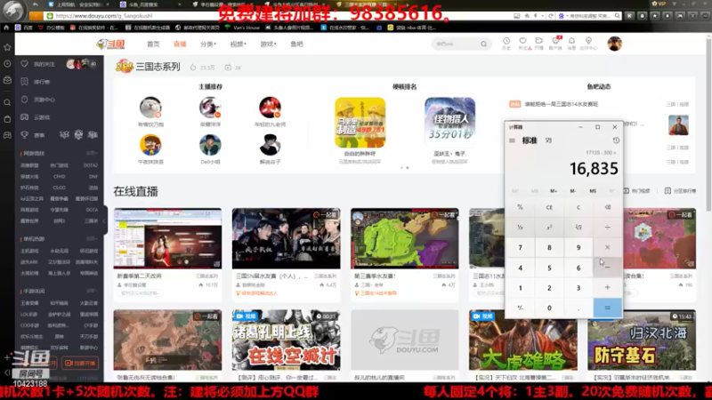
Task: Toggle calculator keep-on-top mode icon
Action: point(548,140)
